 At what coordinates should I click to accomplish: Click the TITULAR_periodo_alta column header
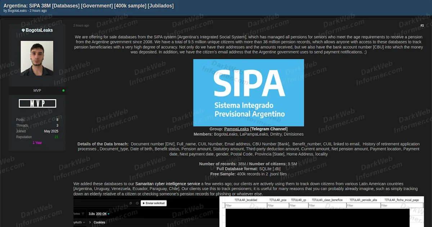click(x=363, y=200)
